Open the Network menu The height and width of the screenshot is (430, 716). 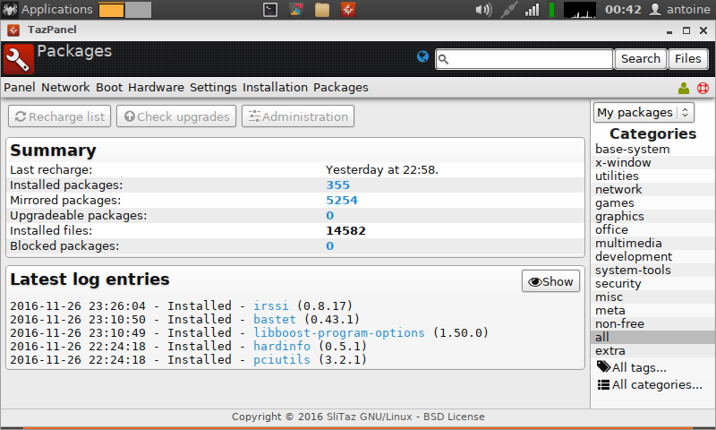pos(65,87)
